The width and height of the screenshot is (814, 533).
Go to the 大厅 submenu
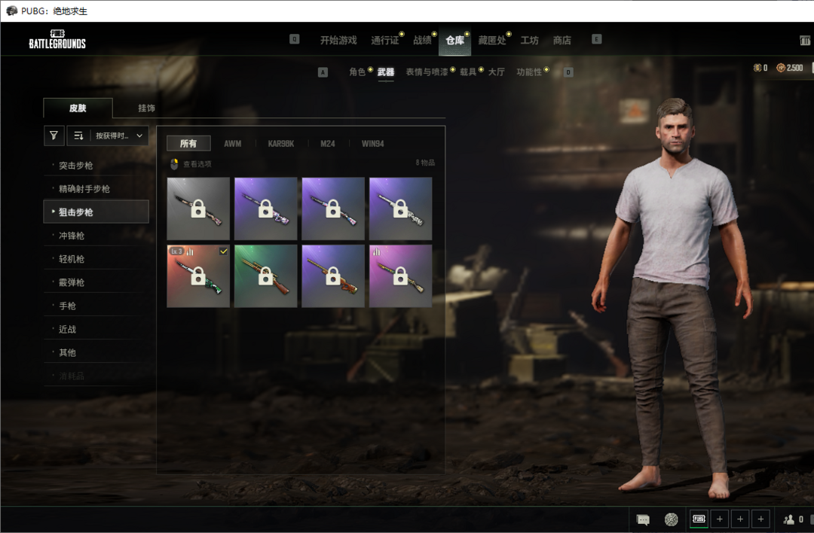[496, 72]
